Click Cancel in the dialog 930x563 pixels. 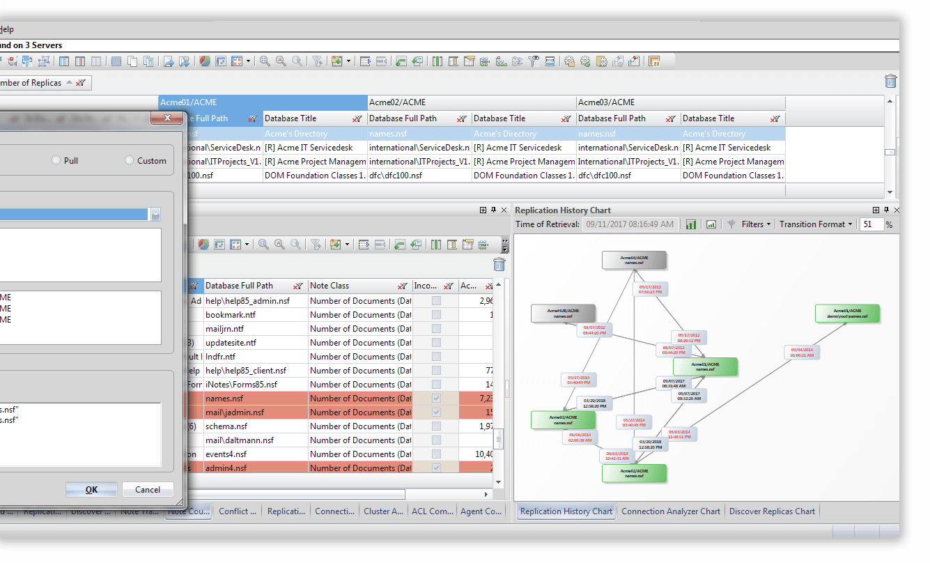(148, 490)
